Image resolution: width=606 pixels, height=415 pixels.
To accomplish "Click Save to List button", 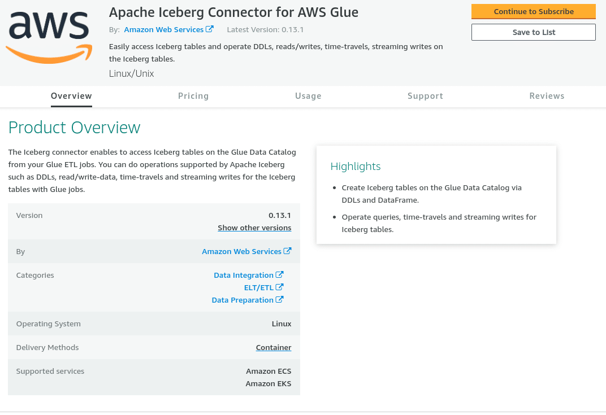I will (x=533, y=32).
